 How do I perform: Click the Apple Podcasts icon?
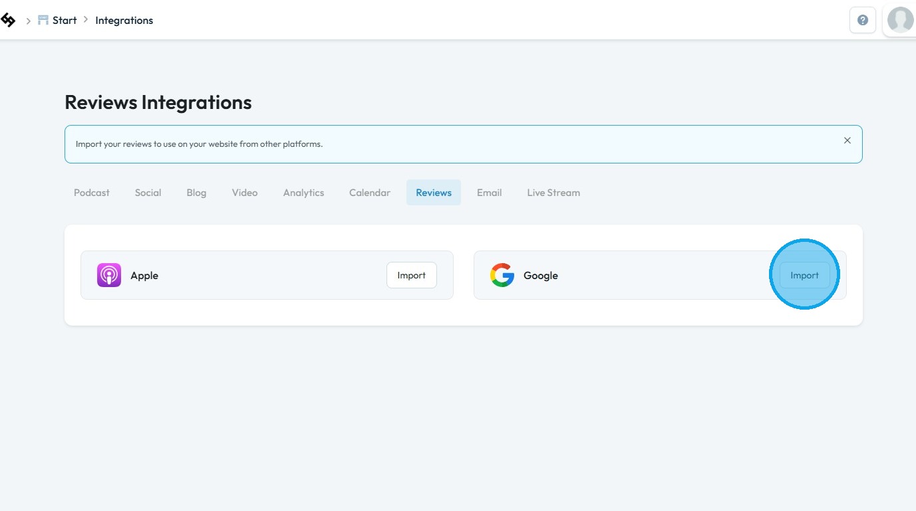click(x=109, y=275)
